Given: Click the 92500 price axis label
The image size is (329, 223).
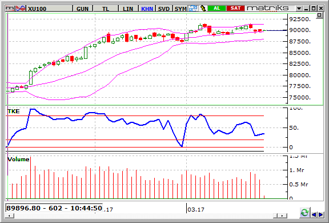Looking at the screenshot, I should click(300, 19).
